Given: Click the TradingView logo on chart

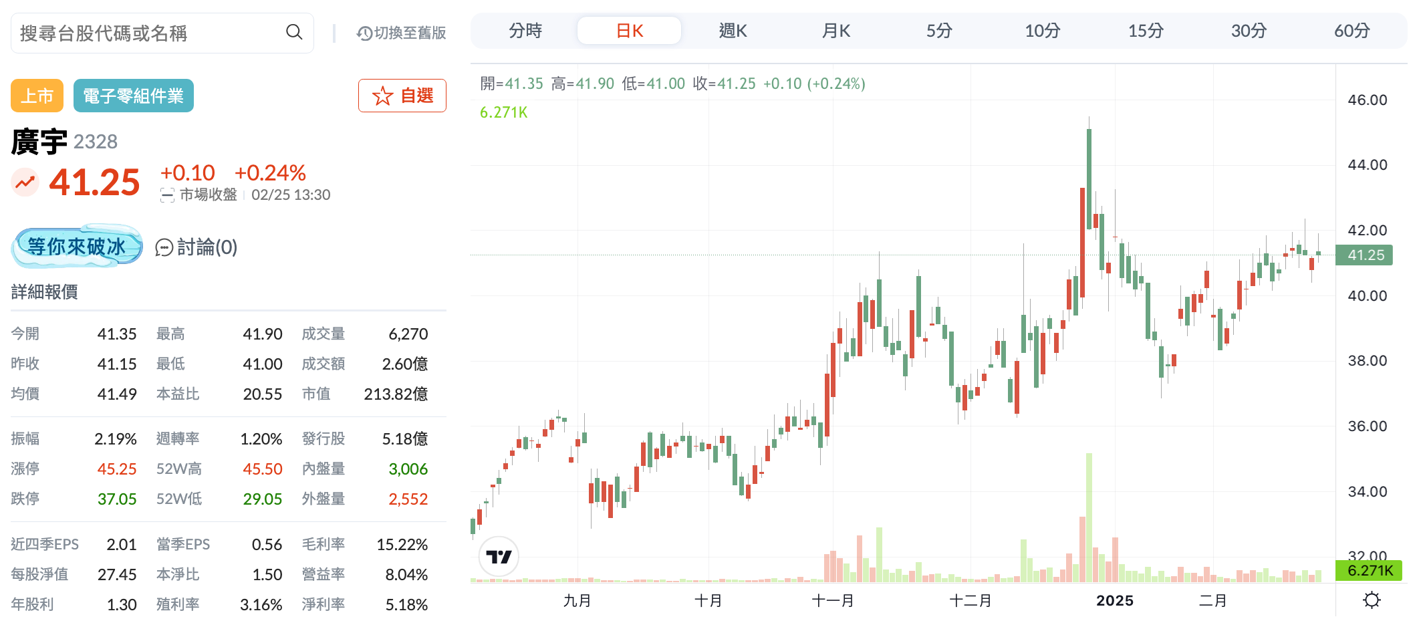Looking at the screenshot, I should click(x=499, y=556).
